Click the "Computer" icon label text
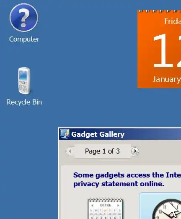181x219 pixels. [24, 39]
